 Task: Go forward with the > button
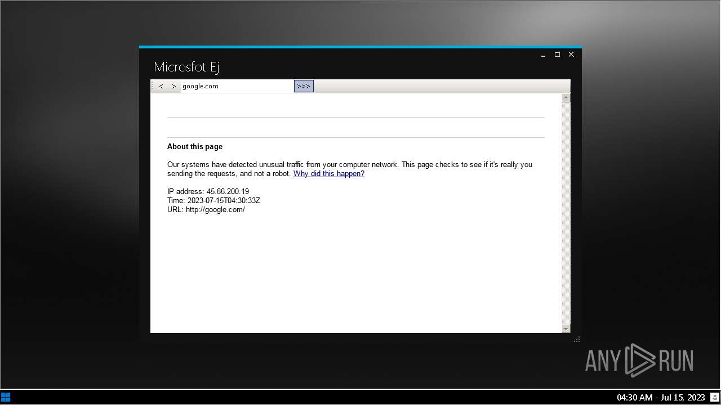click(x=173, y=86)
